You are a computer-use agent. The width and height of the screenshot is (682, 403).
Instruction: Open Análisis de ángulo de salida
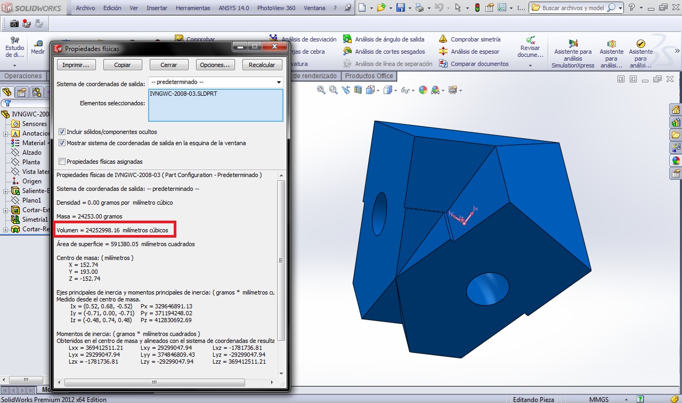(384, 39)
